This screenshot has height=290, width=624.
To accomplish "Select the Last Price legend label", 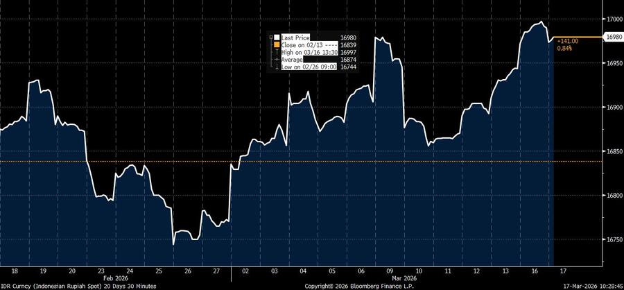I will [x=296, y=37].
